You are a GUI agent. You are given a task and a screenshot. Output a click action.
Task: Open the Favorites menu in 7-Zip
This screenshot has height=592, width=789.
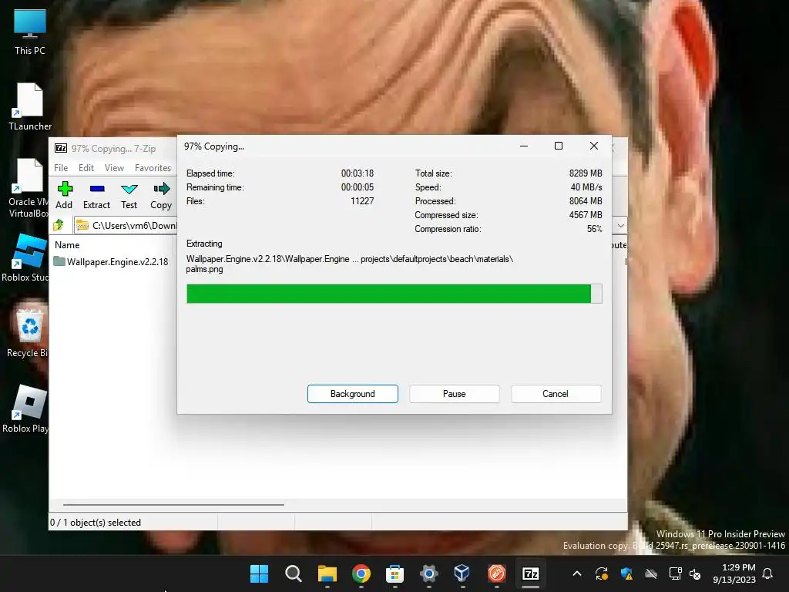153,168
